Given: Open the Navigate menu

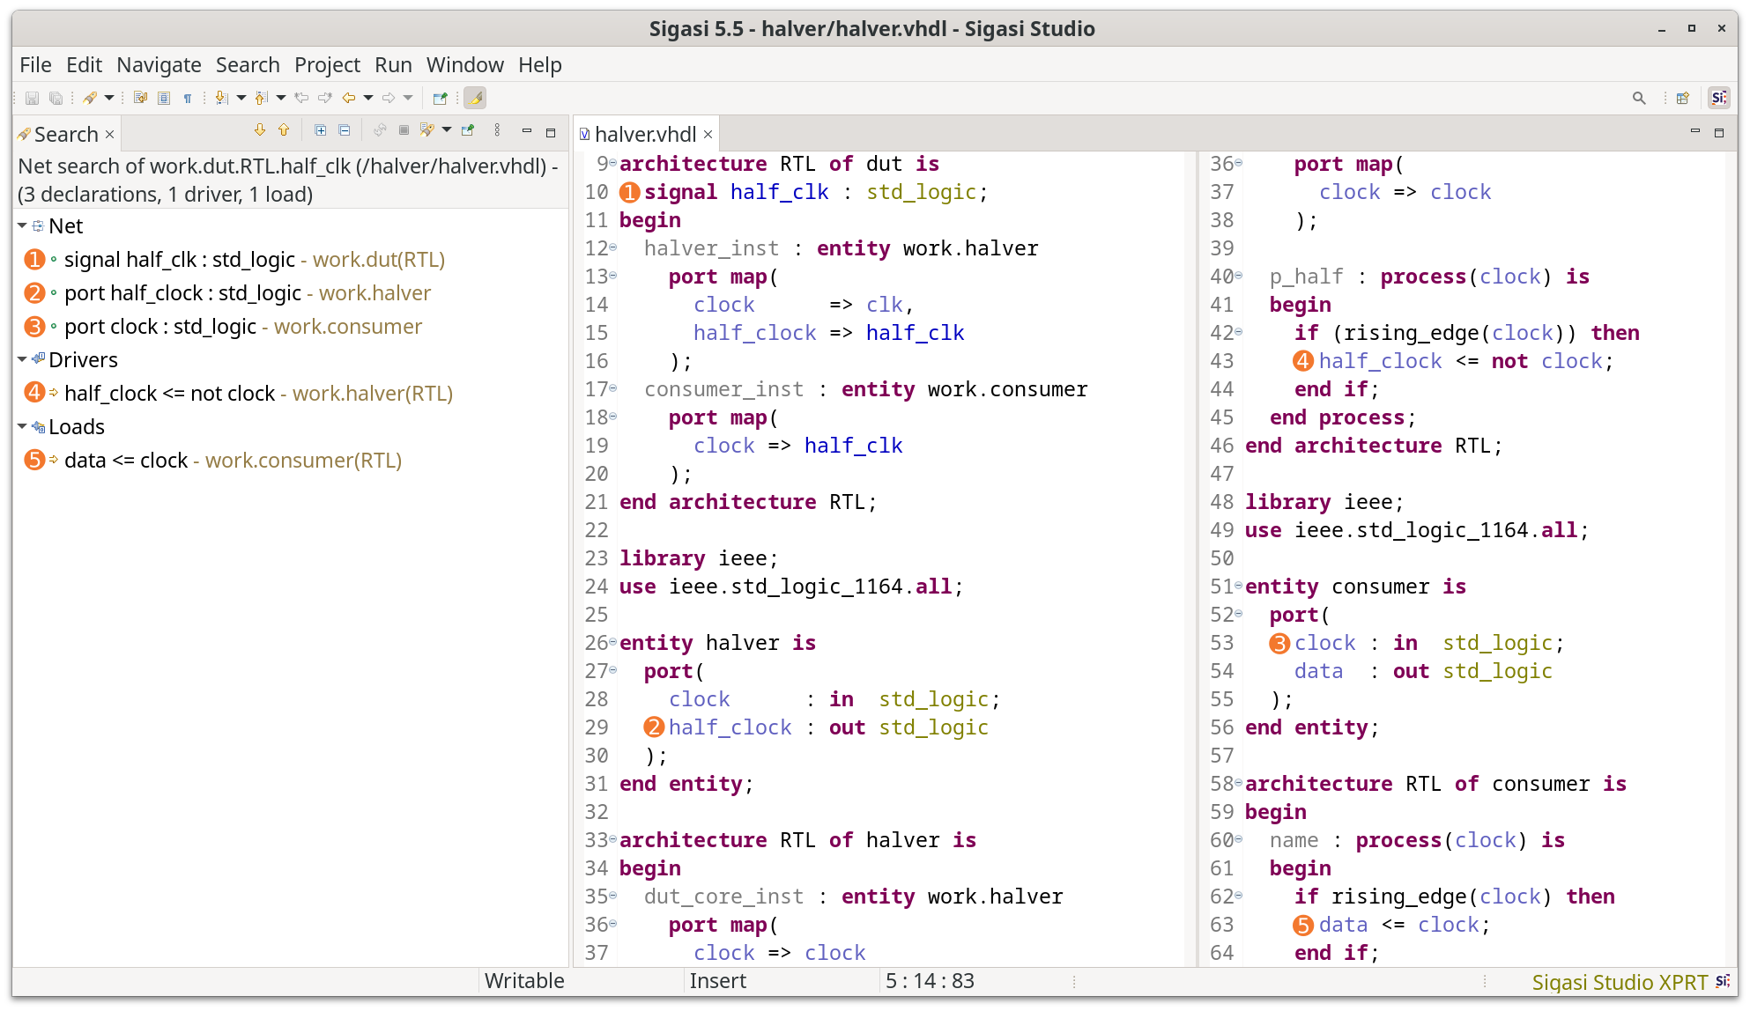Looking at the screenshot, I should point(159,65).
